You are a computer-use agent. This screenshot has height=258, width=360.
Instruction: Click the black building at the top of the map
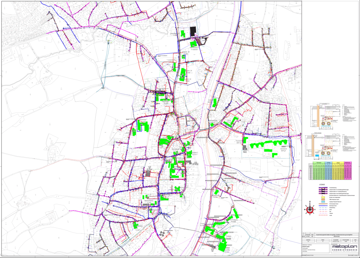pos(193,31)
